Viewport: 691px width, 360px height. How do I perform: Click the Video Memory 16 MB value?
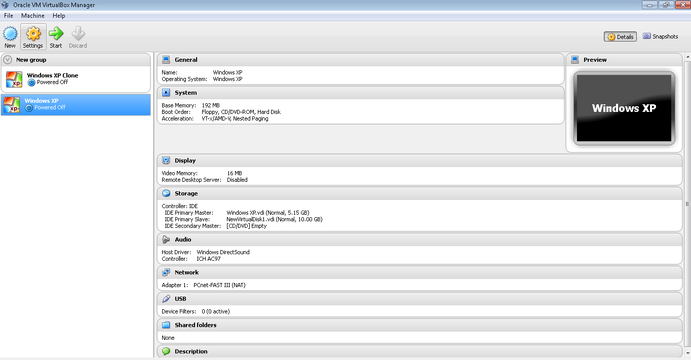click(x=235, y=173)
